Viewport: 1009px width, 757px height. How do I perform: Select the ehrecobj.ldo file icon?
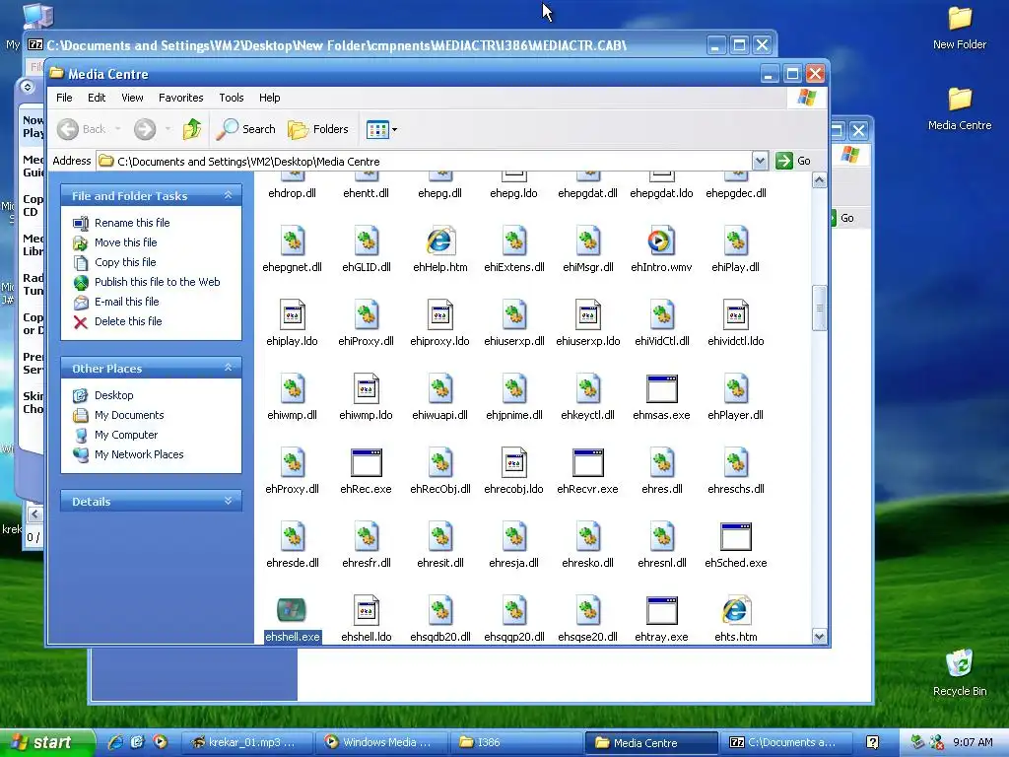(514, 463)
